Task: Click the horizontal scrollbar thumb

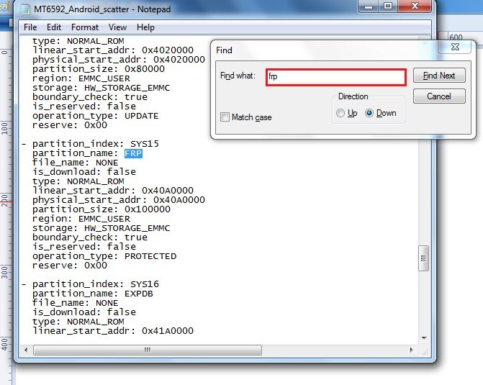Action: click(148, 350)
